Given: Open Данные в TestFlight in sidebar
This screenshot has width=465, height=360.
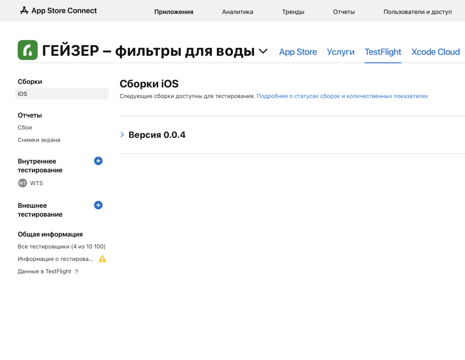Looking at the screenshot, I should 44,272.
